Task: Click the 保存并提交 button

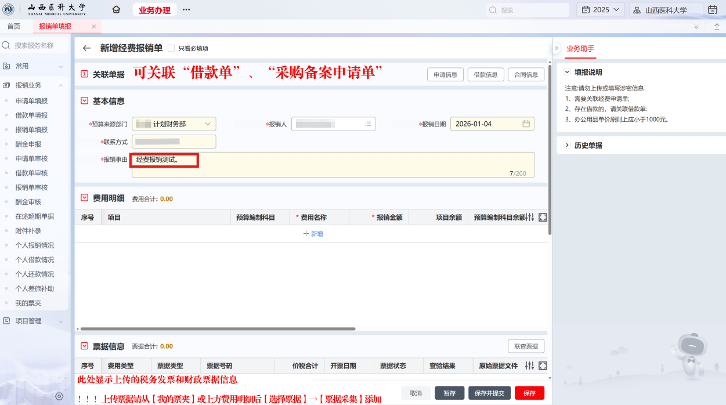Action: point(489,393)
